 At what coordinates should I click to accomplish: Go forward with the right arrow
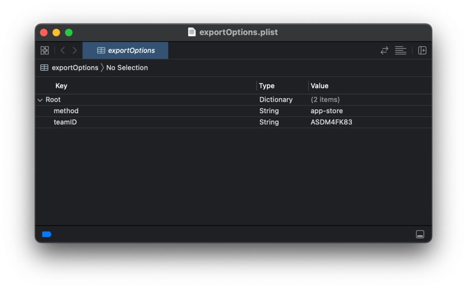[74, 51]
